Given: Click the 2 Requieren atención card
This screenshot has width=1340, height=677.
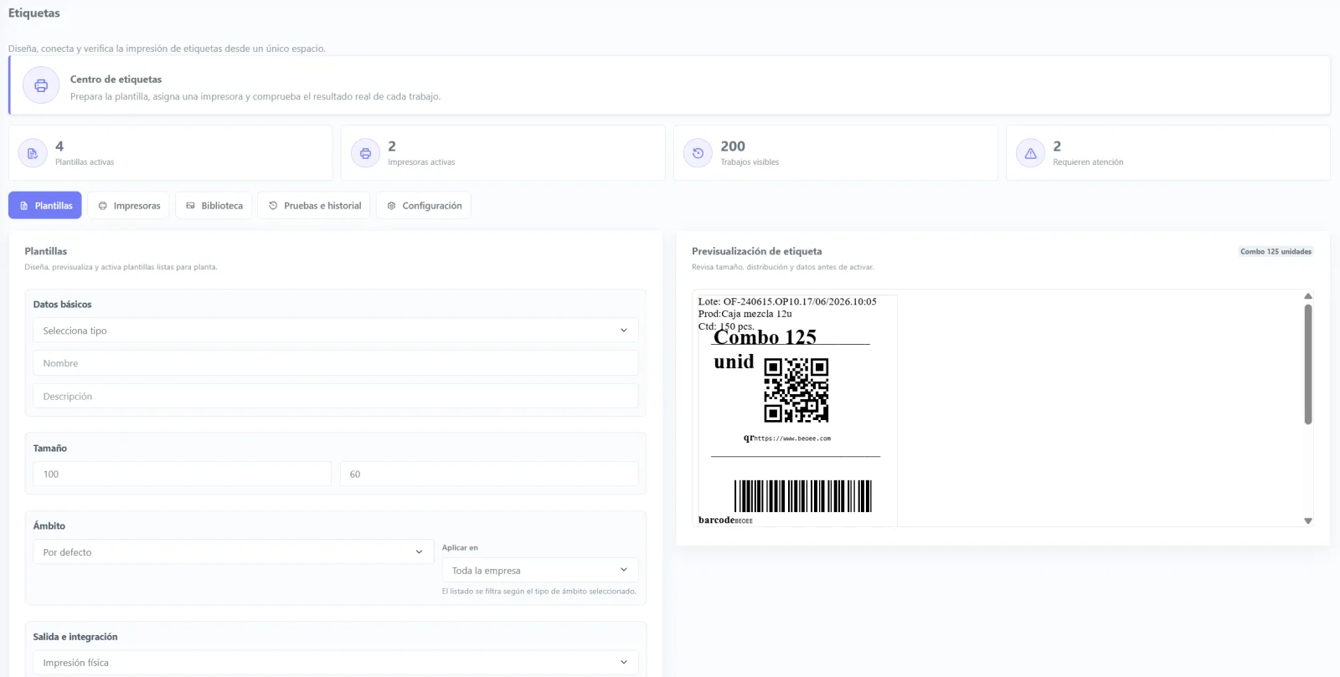Looking at the screenshot, I should 1168,153.
